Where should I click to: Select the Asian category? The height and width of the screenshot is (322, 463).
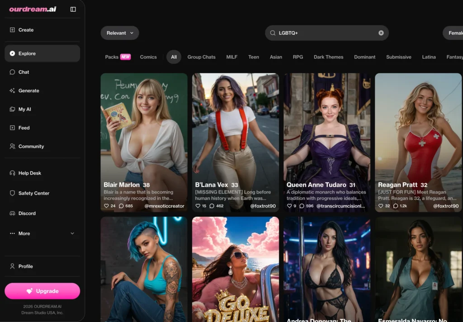tap(276, 57)
